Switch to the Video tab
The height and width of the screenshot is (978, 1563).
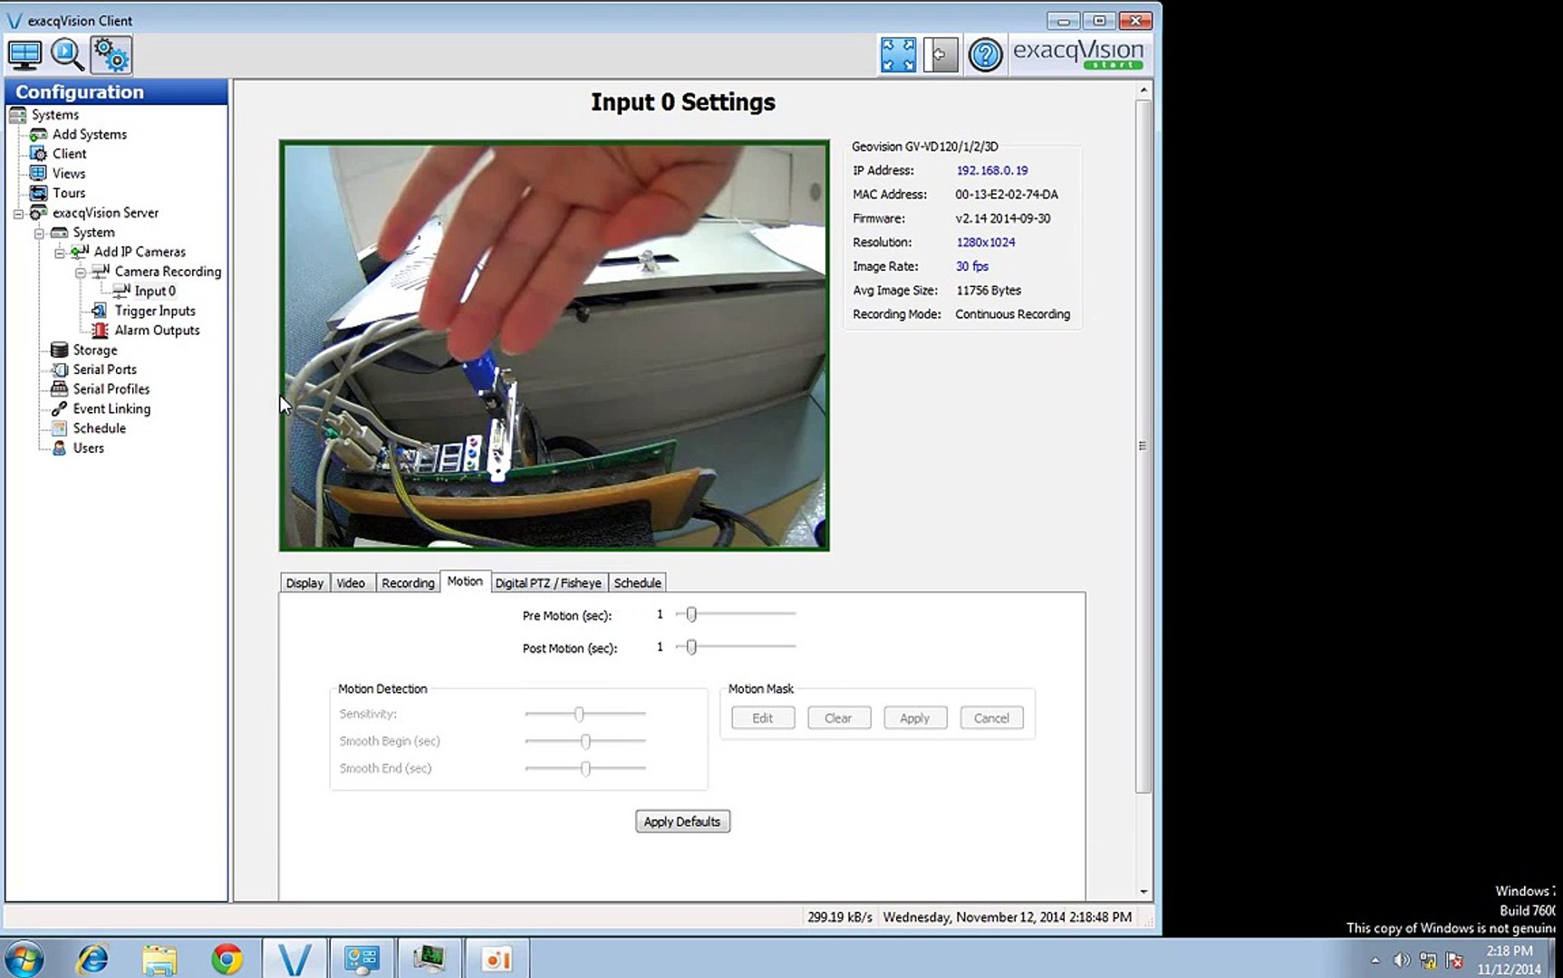point(351,583)
